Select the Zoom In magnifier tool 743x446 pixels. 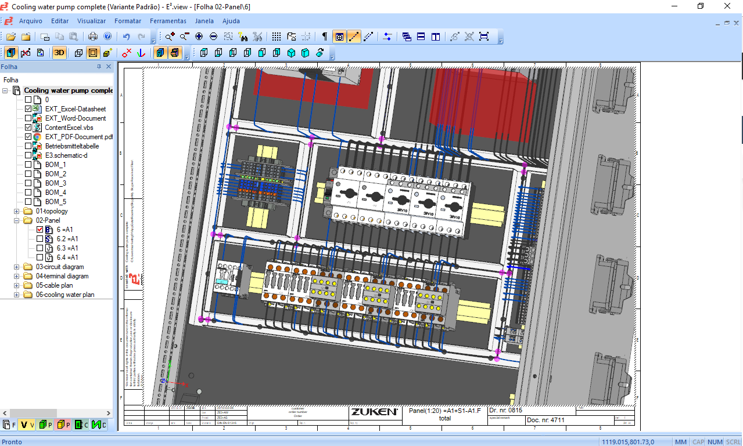pos(169,36)
